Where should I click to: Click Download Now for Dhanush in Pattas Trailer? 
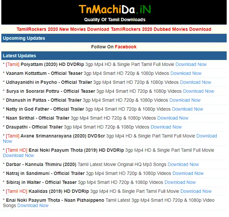click(185, 100)
